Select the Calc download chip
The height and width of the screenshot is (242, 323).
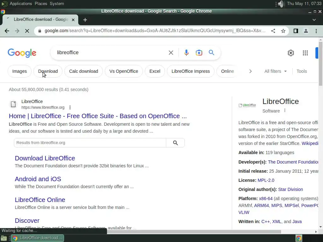[84, 71]
